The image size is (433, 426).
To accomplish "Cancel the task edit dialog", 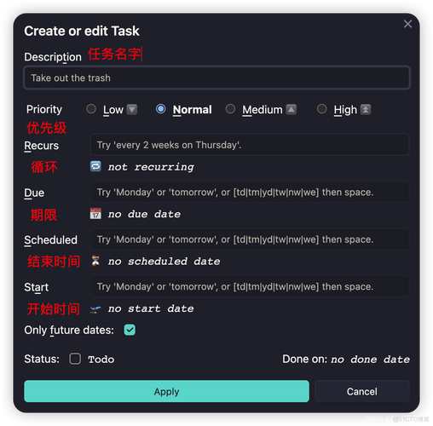I will click(362, 391).
